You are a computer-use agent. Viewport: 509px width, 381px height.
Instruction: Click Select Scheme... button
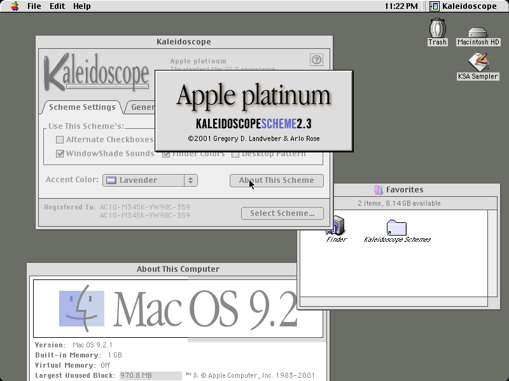[x=282, y=213]
